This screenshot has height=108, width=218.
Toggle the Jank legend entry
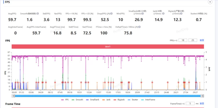[x=106, y=100]
